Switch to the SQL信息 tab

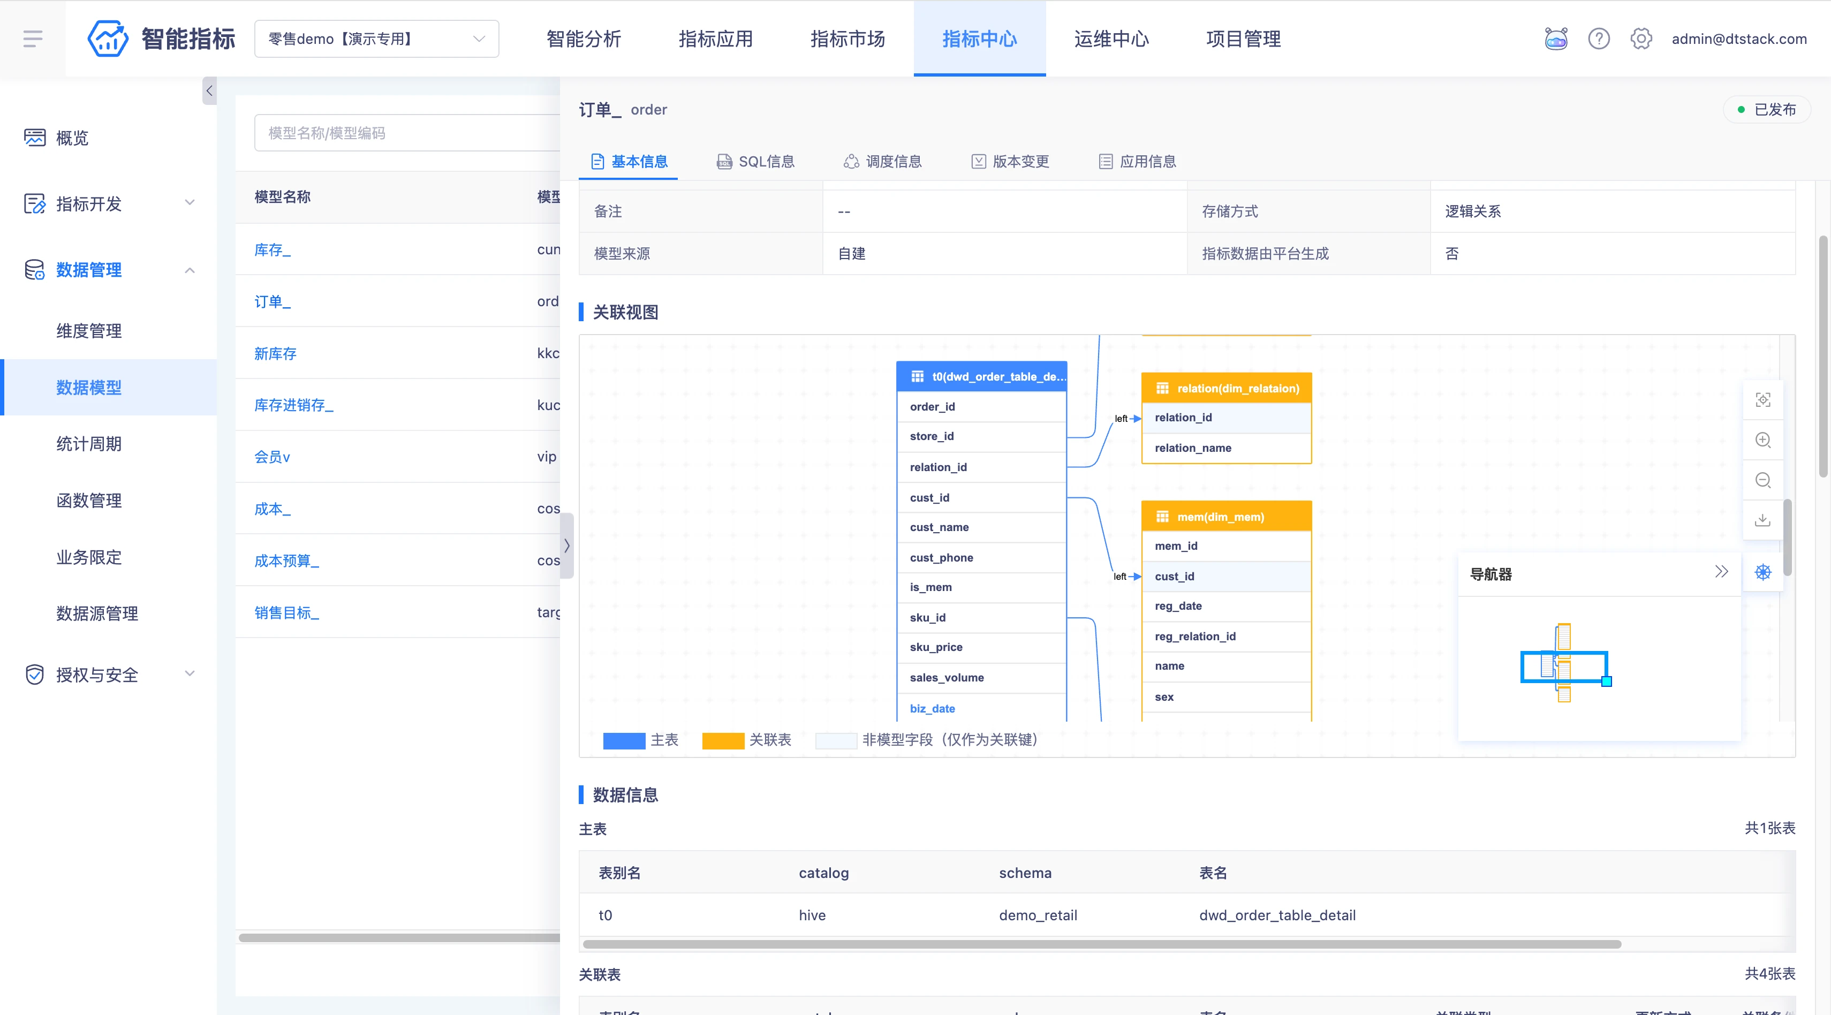[755, 161]
